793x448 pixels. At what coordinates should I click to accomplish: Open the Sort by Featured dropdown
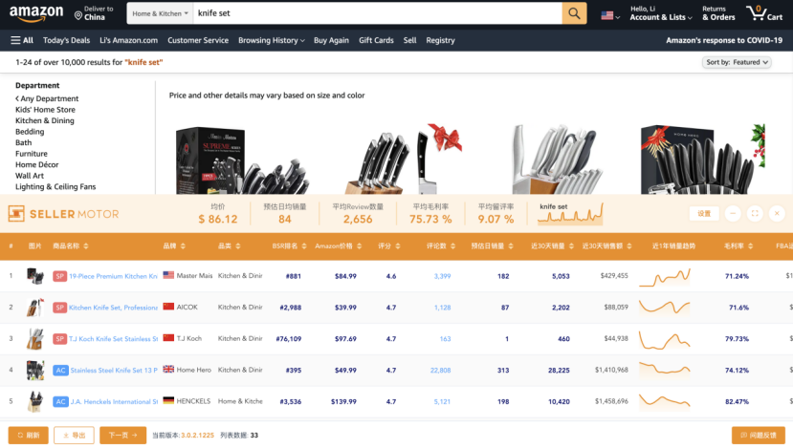pyautogui.click(x=737, y=62)
